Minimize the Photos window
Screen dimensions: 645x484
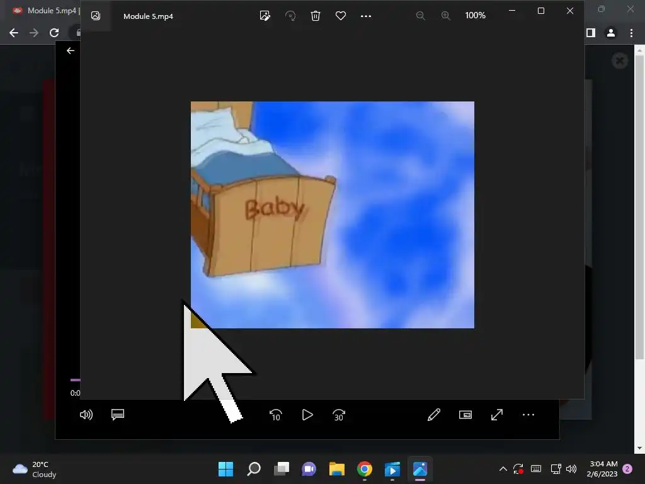[x=512, y=11]
